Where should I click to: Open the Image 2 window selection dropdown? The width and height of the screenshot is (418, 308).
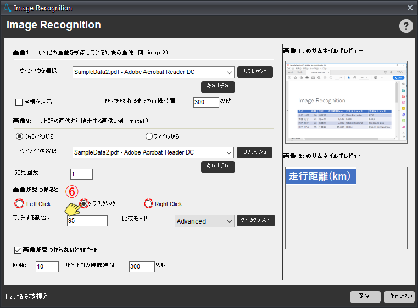coord(153,153)
